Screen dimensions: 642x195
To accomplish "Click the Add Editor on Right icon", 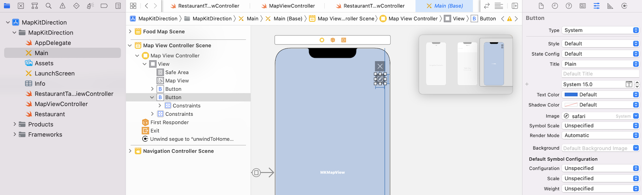I will point(515,6).
